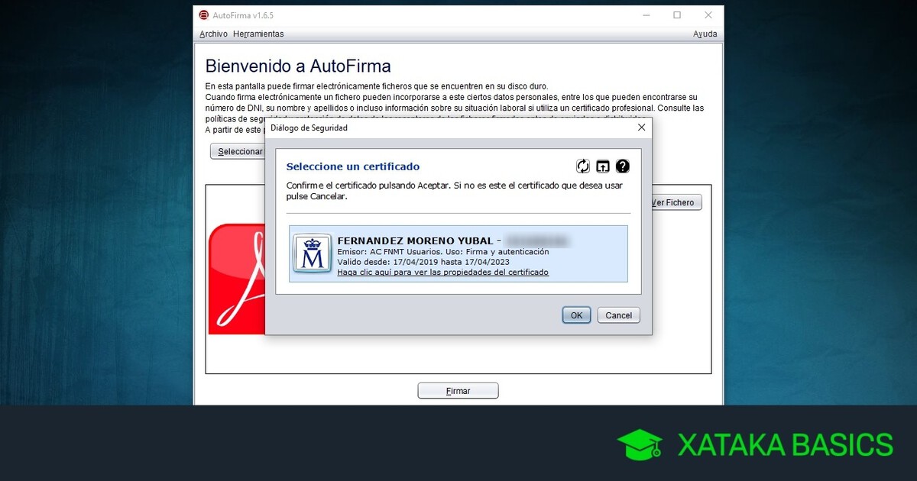Click the FNMT crowned M certificate icon
Screen dimensions: 917x481
[312, 253]
